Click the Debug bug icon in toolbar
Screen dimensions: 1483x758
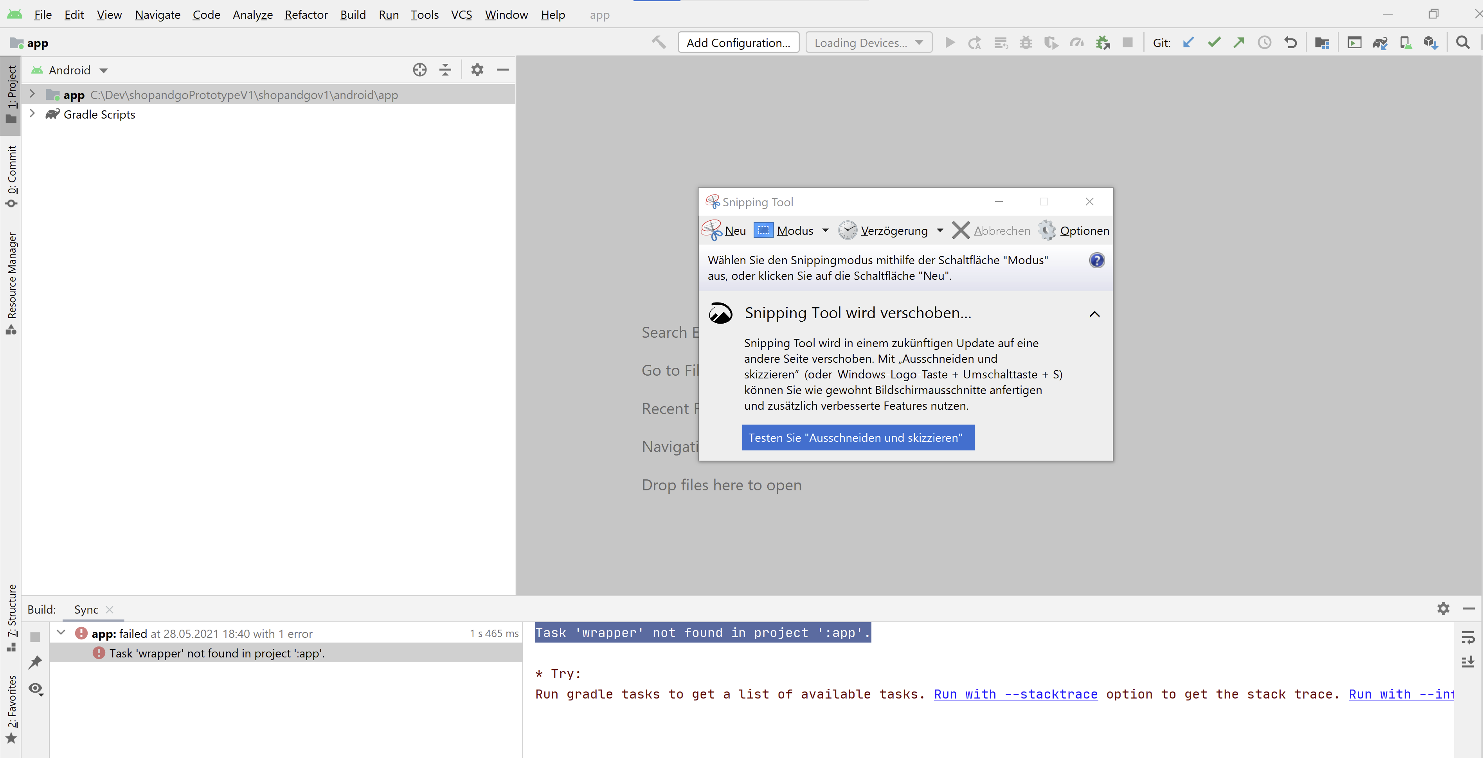point(1025,43)
